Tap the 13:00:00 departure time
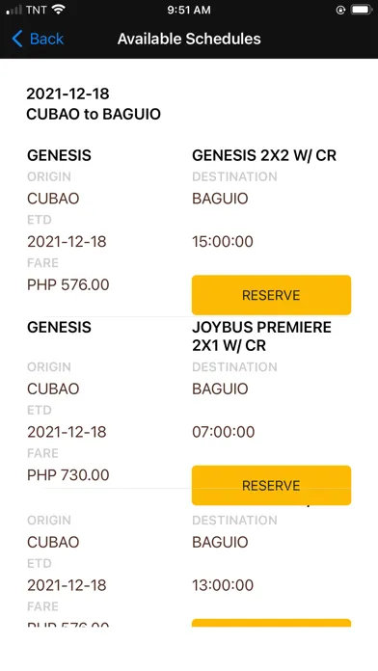Viewport: 378px width, 671px height. pos(223,585)
